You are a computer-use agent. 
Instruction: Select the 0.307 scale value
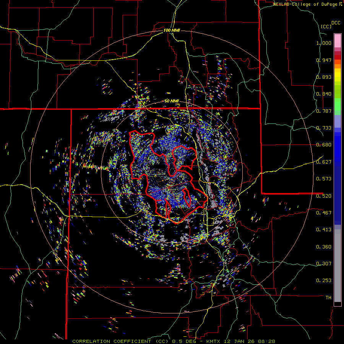pyautogui.click(x=324, y=263)
